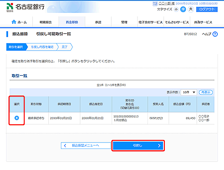Set text size to large (大)
The height and width of the screenshot is (170, 224).
coord(191,9)
